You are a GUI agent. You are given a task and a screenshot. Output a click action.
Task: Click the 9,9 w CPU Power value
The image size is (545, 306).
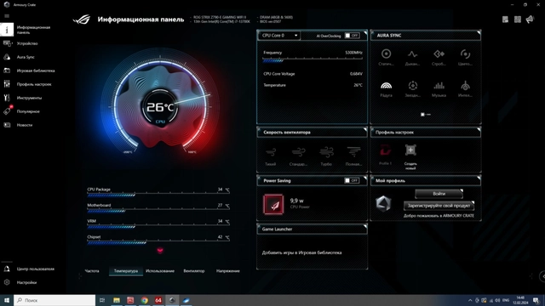pyautogui.click(x=297, y=201)
